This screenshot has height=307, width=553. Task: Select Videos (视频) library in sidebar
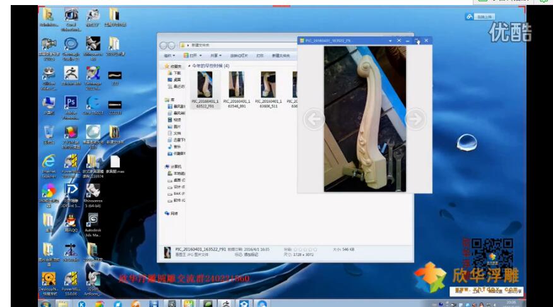(174, 120)
